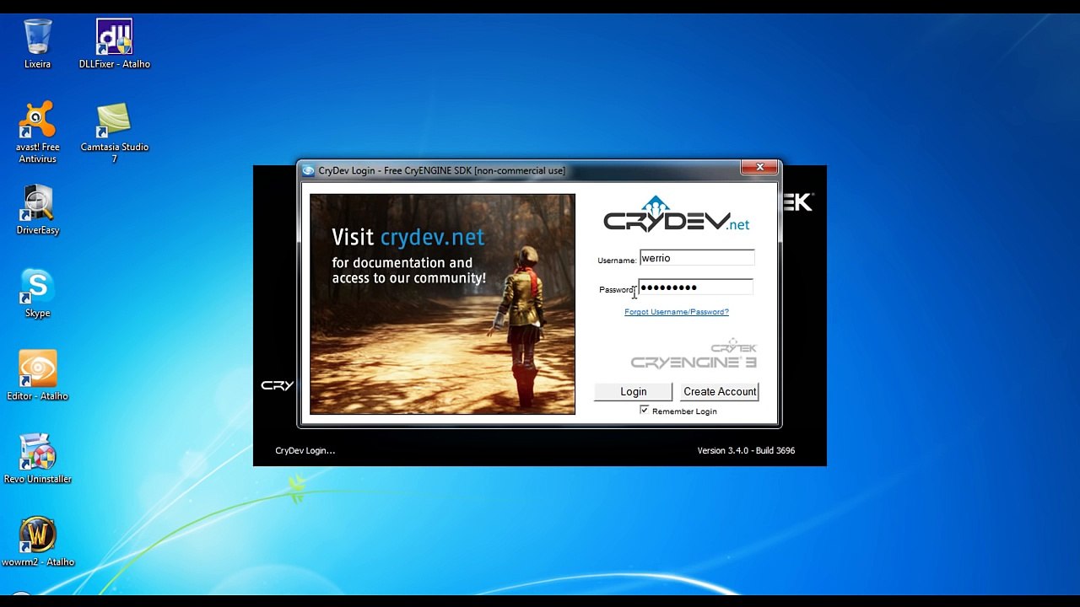
Task: Close the CryDev Login dialog
Action: point(759,168)
